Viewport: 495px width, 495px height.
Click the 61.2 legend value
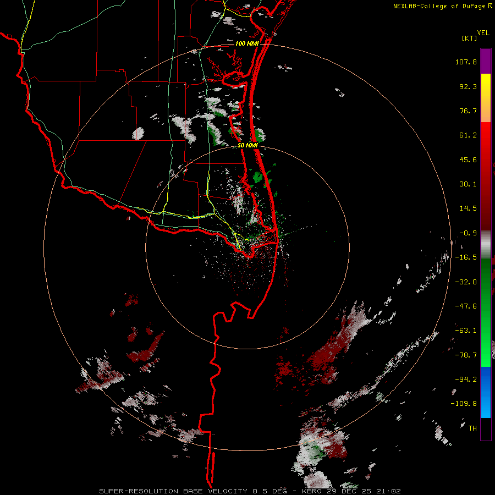pyautogui.click(x=468, y=135)
